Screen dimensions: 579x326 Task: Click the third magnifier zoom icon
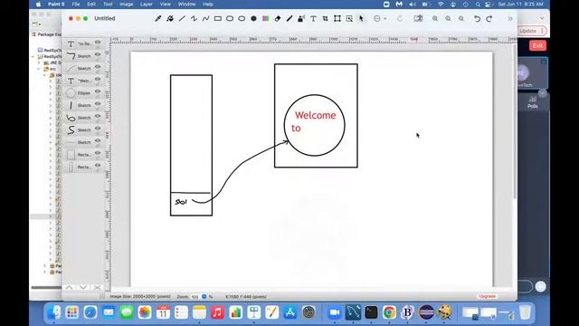click(x=461, y=18)
